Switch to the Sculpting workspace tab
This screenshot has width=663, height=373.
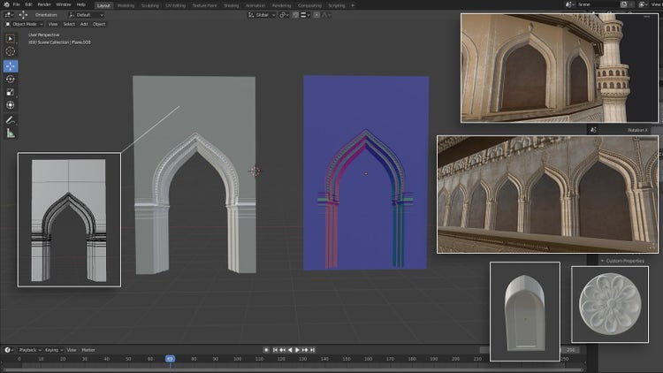(150, 4)
